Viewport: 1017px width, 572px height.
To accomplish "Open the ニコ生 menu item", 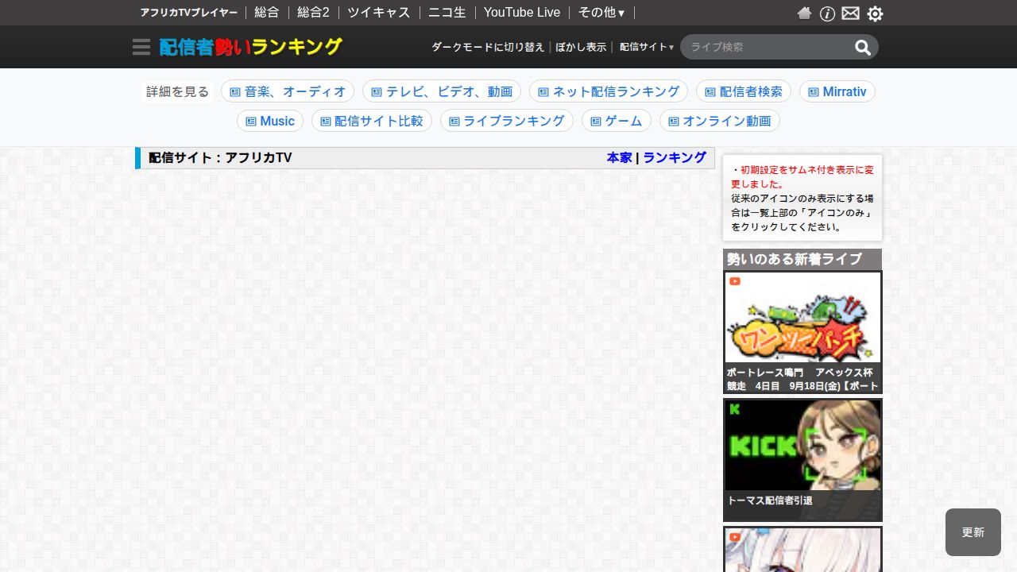I will tap(447, 13).
